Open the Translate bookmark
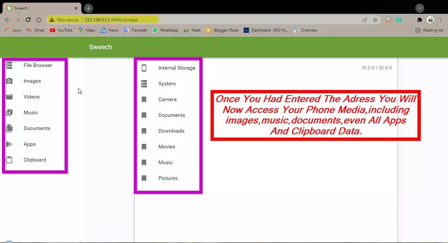 tap(135, 30)
